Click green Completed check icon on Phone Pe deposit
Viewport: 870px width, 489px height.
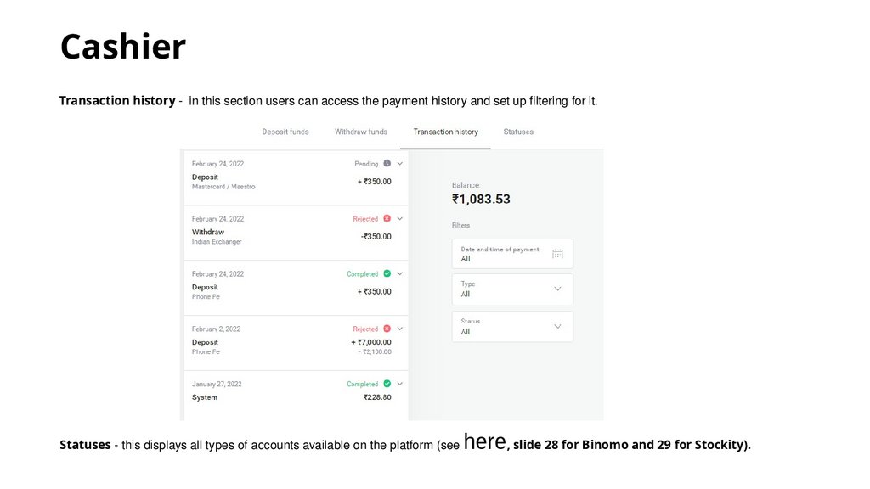coord(387,273)
